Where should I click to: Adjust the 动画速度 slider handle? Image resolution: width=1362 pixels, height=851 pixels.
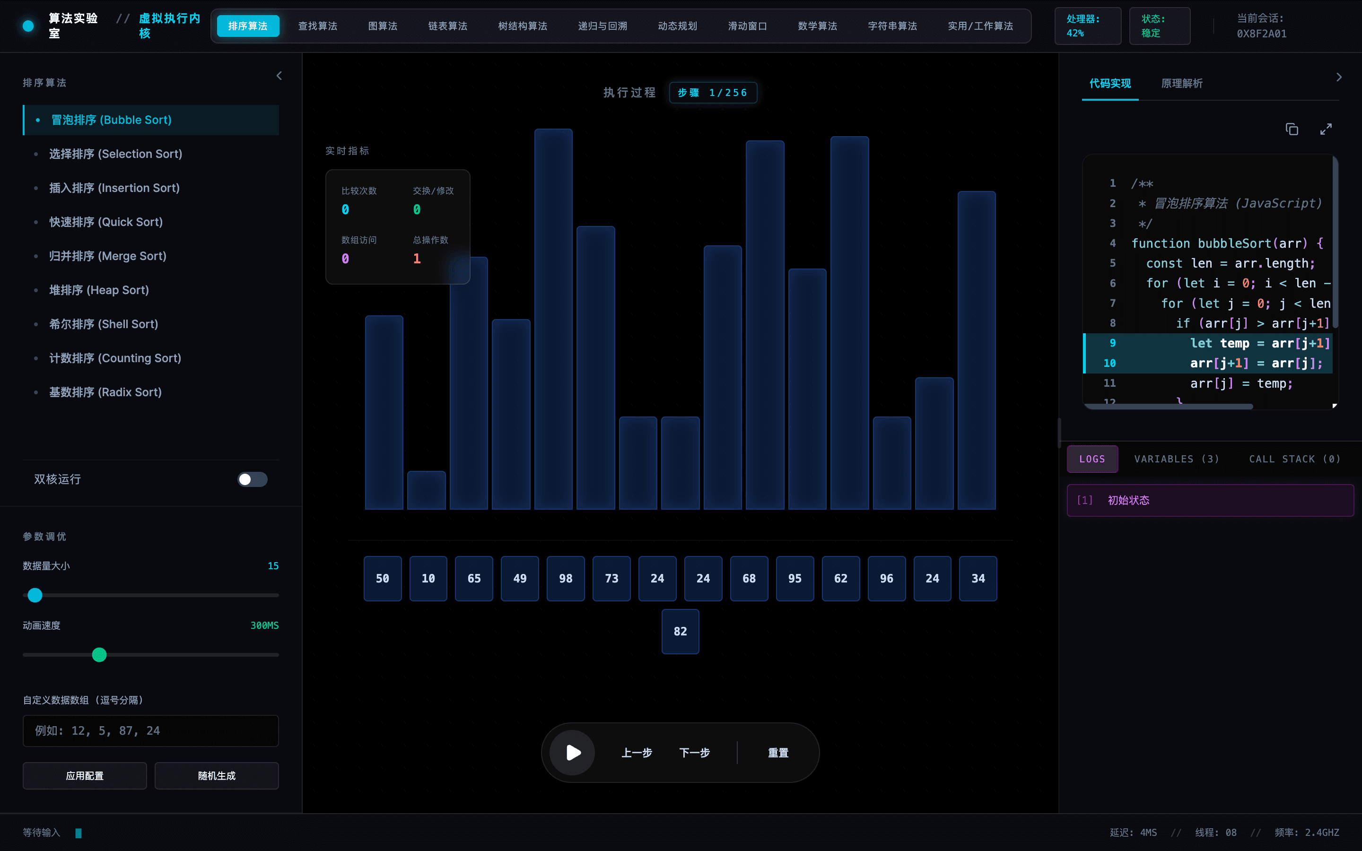pyautogui.click(x=99, y=655)
